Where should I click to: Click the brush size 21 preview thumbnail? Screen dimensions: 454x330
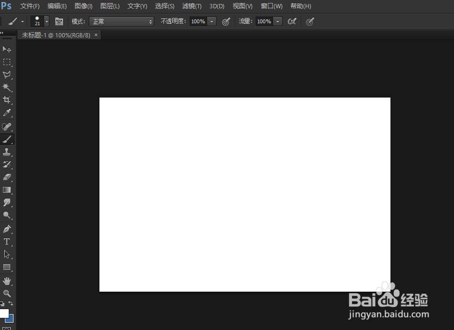(x=37, y=21)
